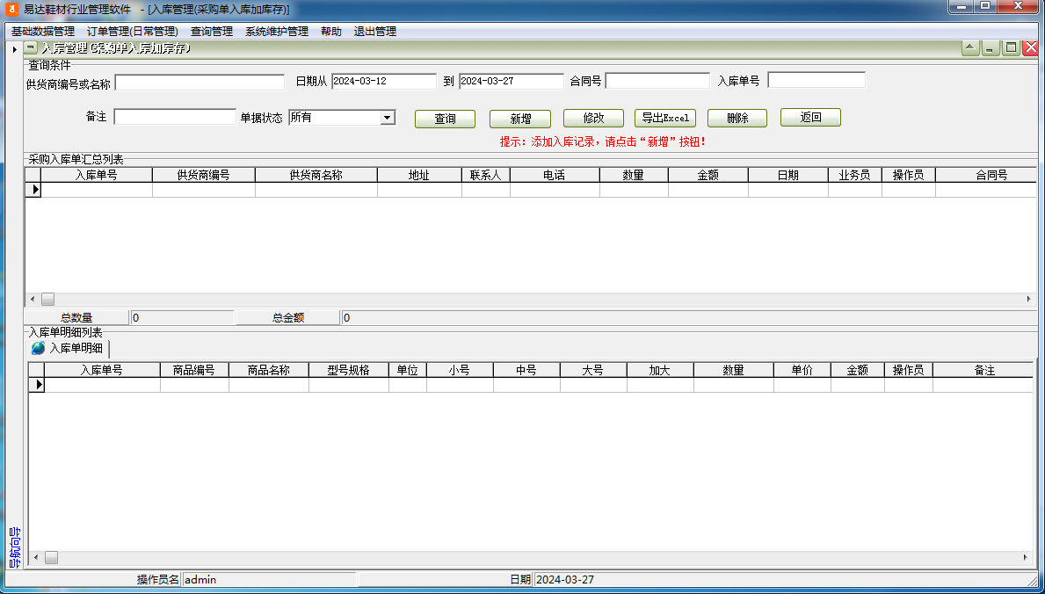1045x594 pixels.
Task: Maximize the inner 入库管理 panel
Action: 1011,48
